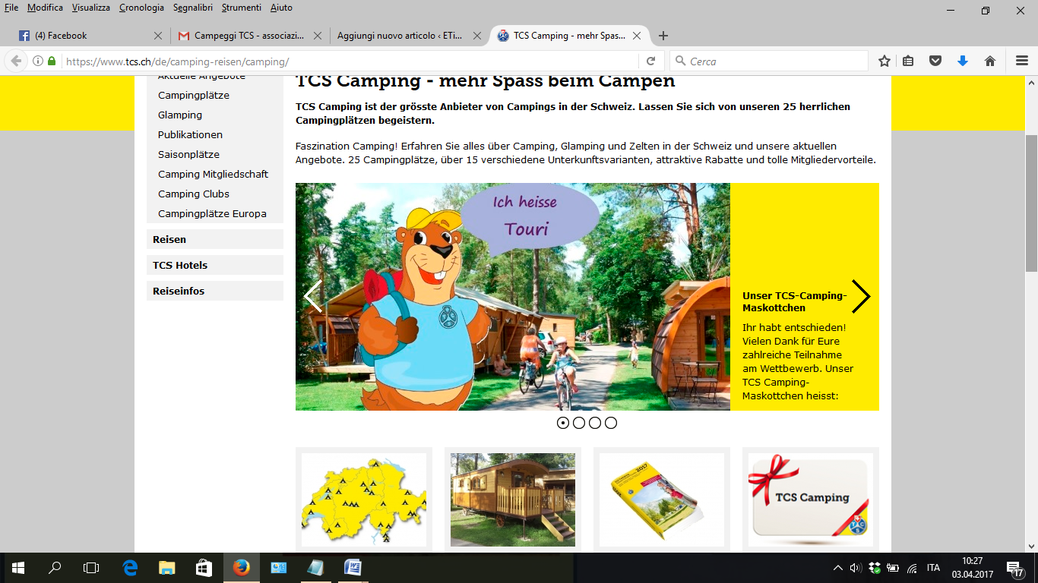Open the volume control tray icon

pos(856,568)
